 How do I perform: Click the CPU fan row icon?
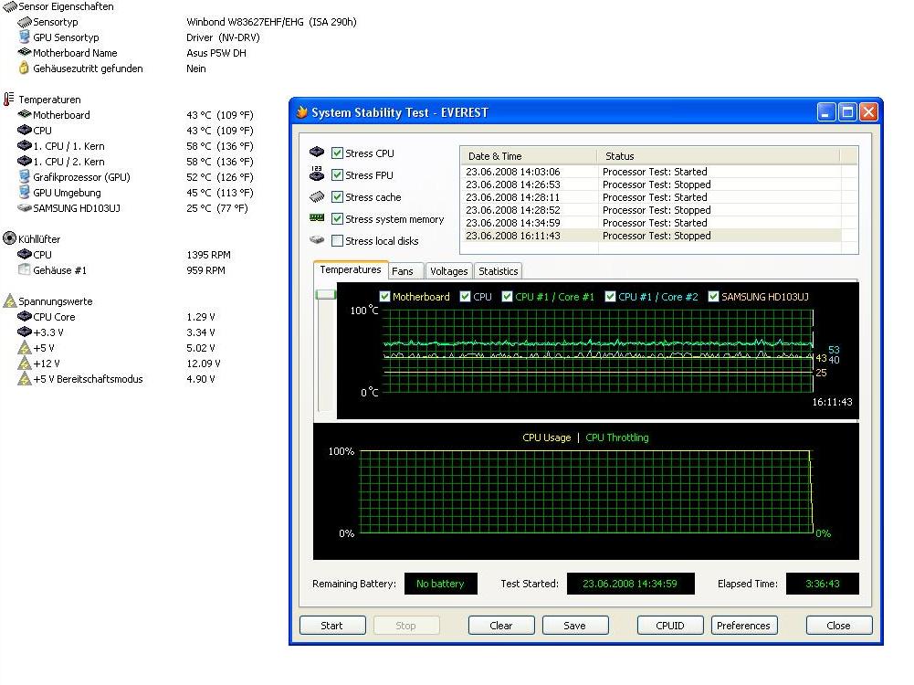(x=25, y=254)
